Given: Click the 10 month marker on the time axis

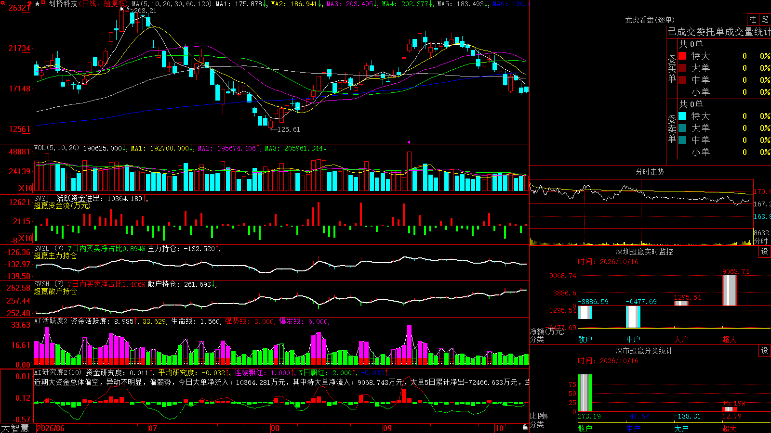Looking at the screenshot, I should (499, 428).
